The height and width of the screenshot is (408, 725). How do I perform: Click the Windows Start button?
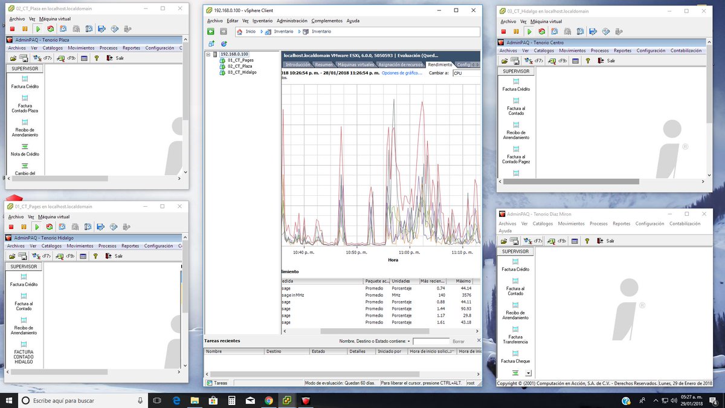pos(10,400)
